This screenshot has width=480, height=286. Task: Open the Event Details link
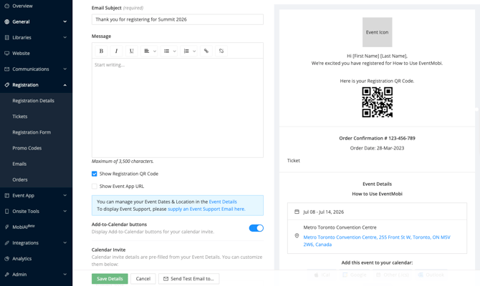pyautogui.click(x=223, y=202)
